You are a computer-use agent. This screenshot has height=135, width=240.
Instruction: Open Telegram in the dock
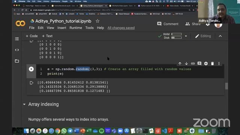click(70, 131)
